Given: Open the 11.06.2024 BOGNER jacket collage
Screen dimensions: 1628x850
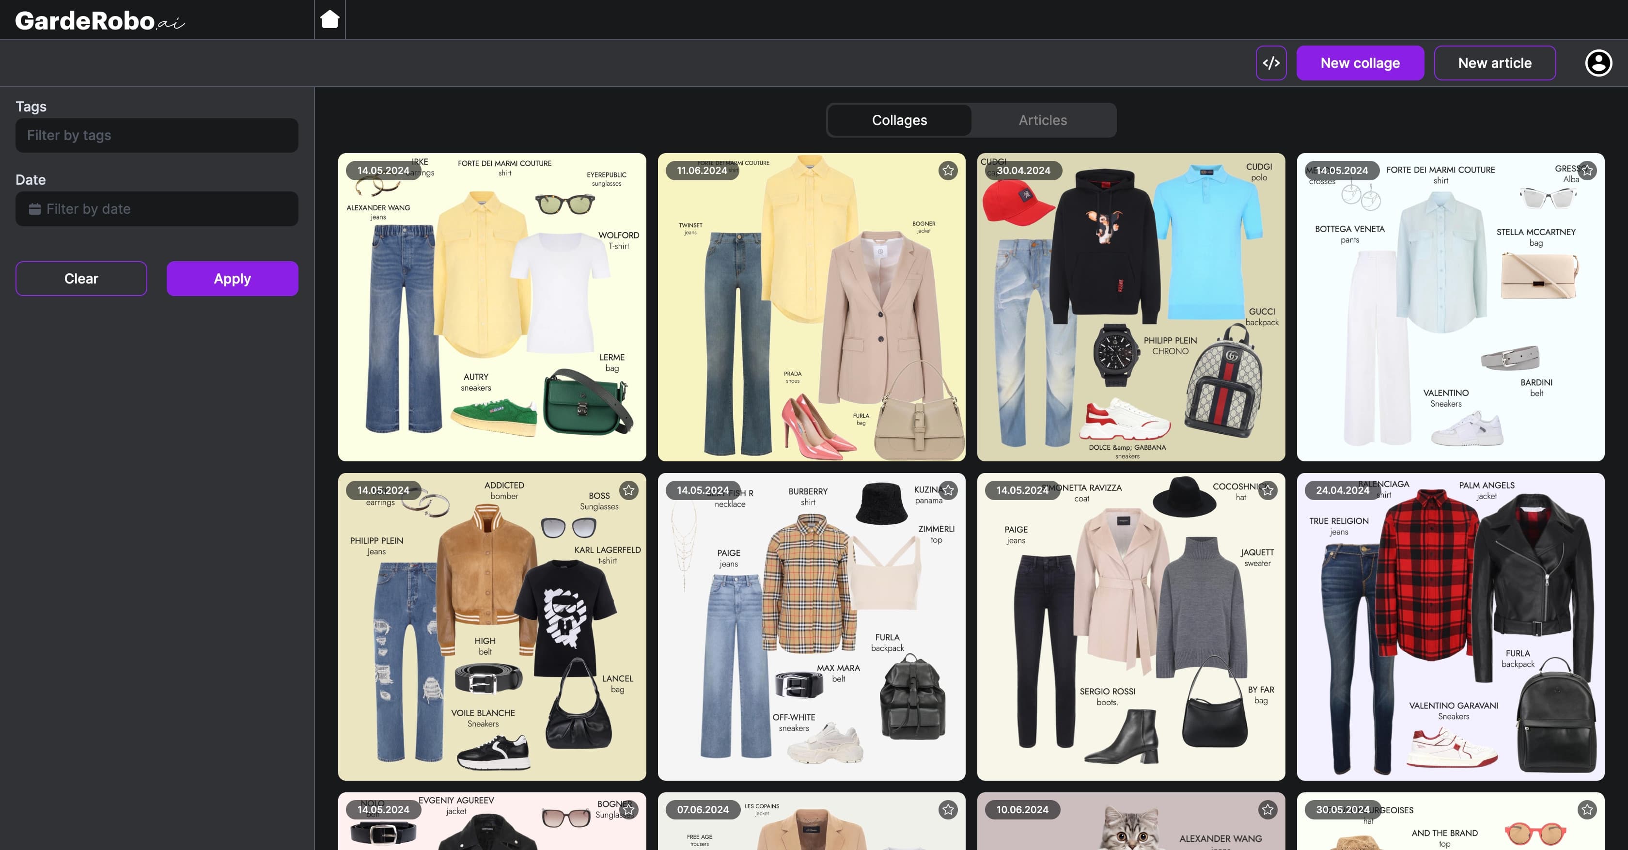Looking at the screenshot, I should tap(812, 307).
